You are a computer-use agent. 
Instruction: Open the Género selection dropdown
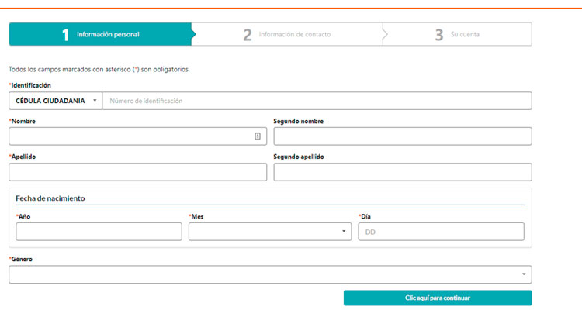tap(270, 274)
